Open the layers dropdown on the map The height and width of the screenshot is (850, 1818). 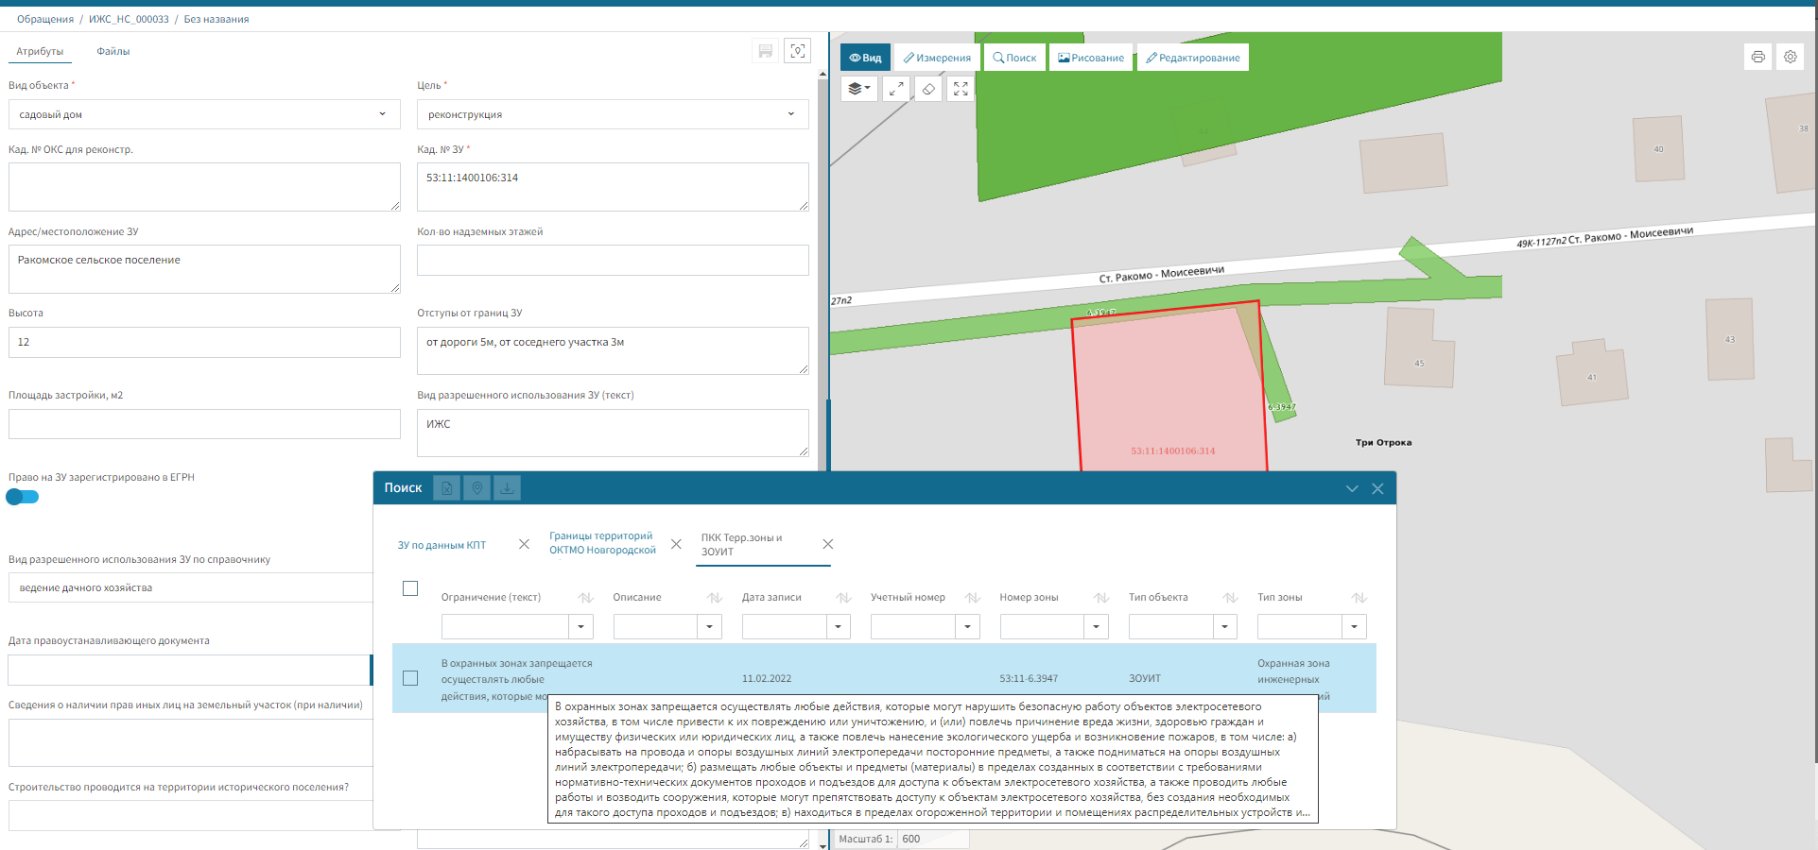pyautogui.click(x=858, y=89)
